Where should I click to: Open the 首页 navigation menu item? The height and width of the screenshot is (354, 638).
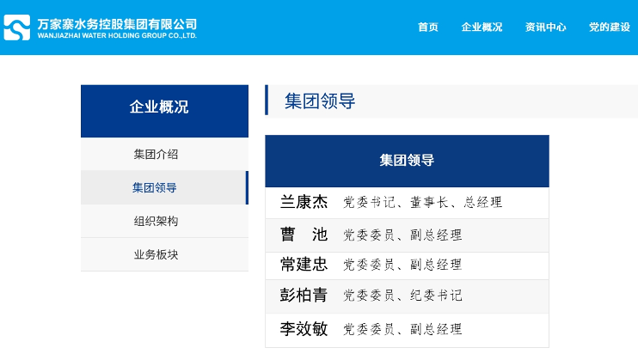(427, 27)
